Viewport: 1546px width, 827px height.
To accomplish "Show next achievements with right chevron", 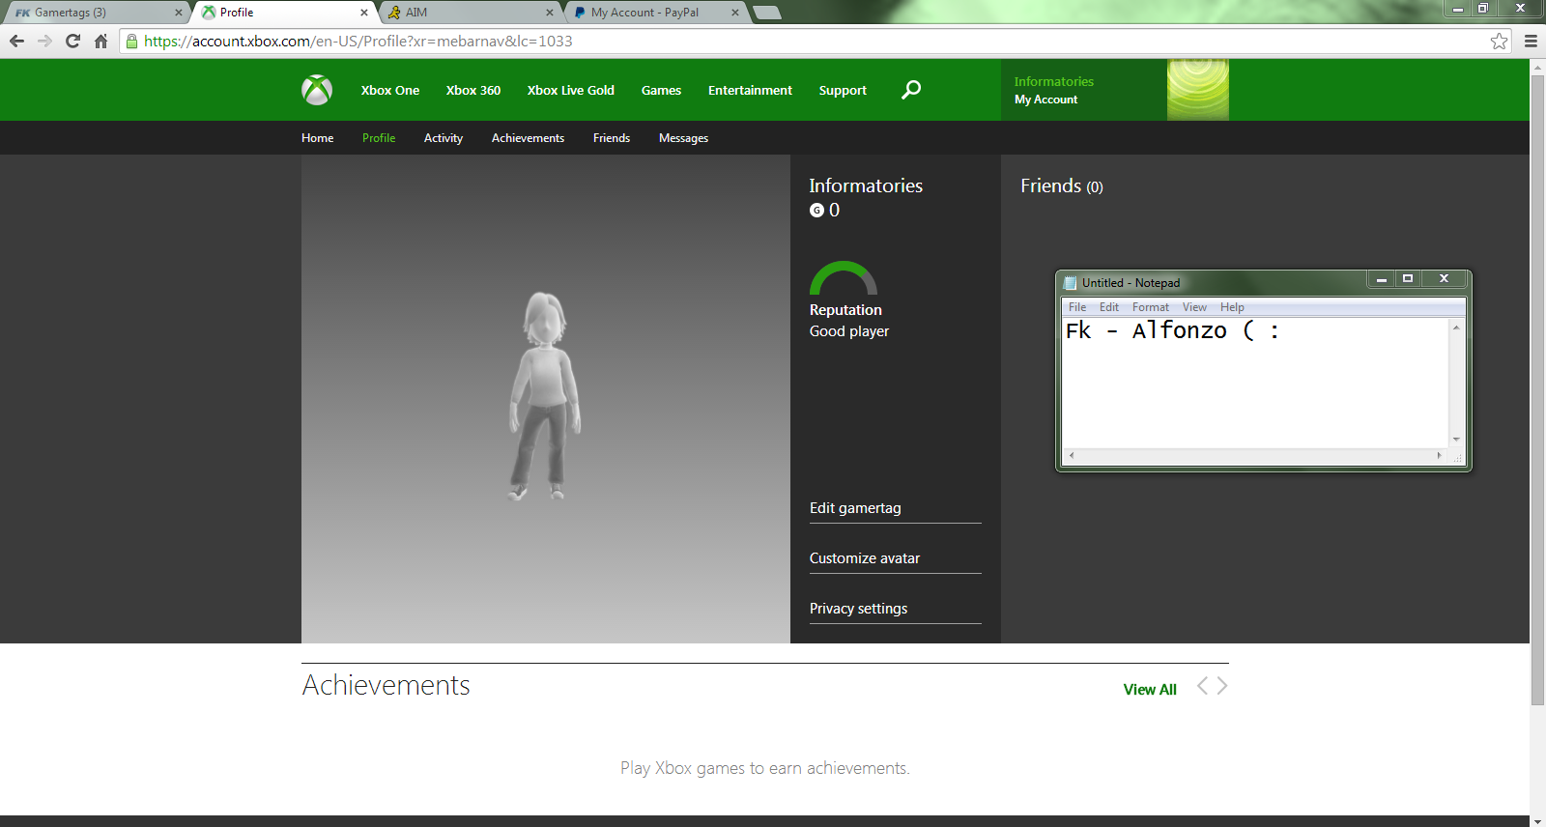I will click(1222, 686).
